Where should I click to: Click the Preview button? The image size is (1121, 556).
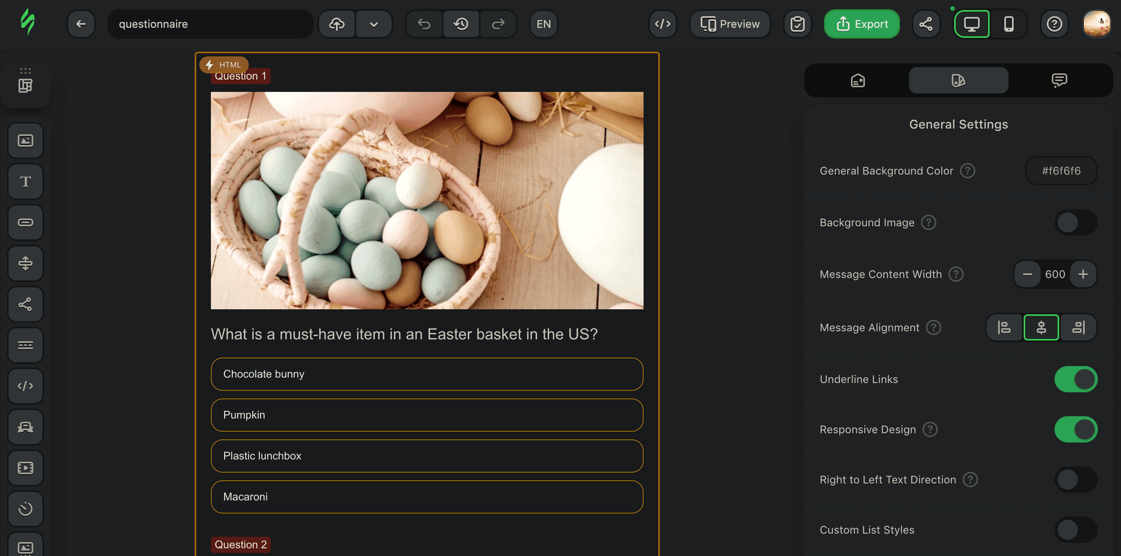click(730, 24)
